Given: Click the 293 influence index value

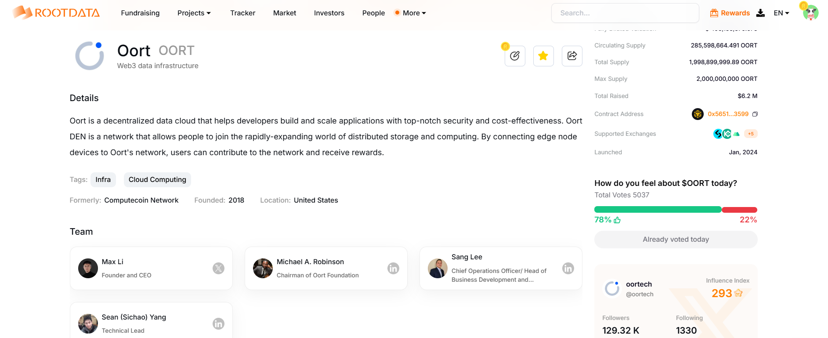Looking at the screenshot, I should pyautogui.click(x=722, y=293).
